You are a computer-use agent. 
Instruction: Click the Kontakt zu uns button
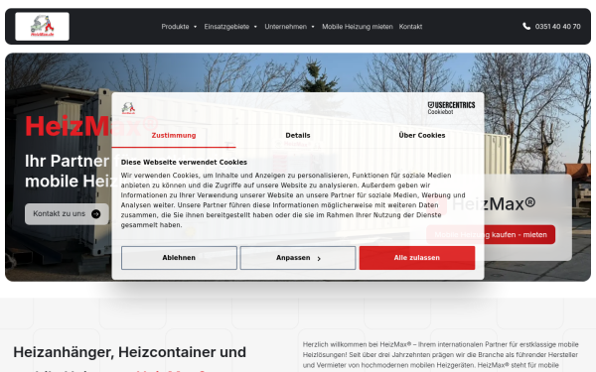(67, 214)
